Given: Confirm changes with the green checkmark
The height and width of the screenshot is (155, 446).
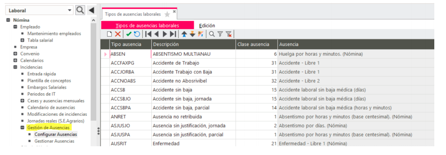Looking at the screenshot, I should pyautogui.click(x=129, y=34).
